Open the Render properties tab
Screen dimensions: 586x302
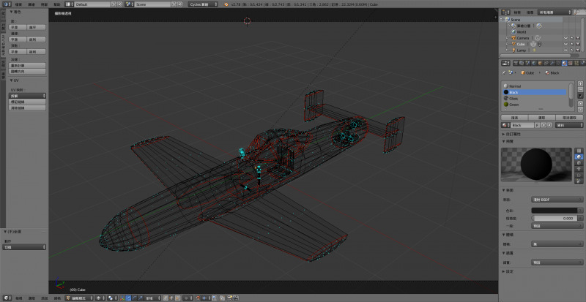tap(516, 64)
